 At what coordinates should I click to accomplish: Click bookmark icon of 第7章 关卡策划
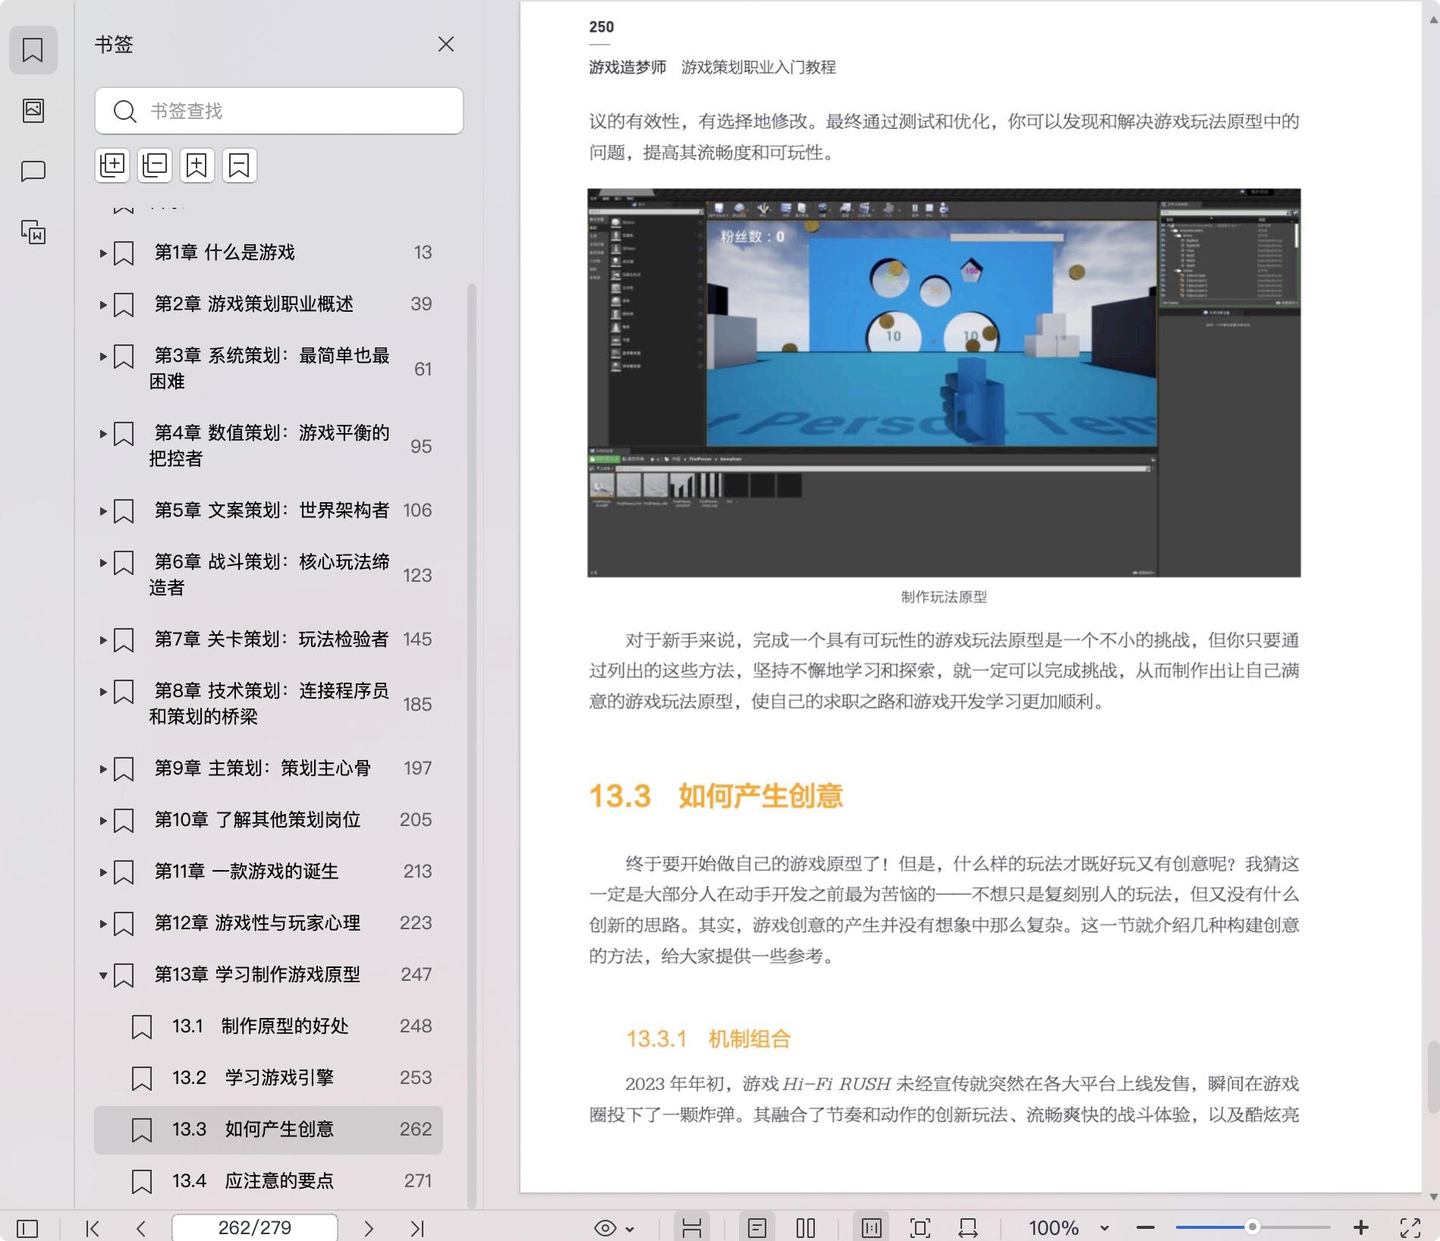pos(124,640)
